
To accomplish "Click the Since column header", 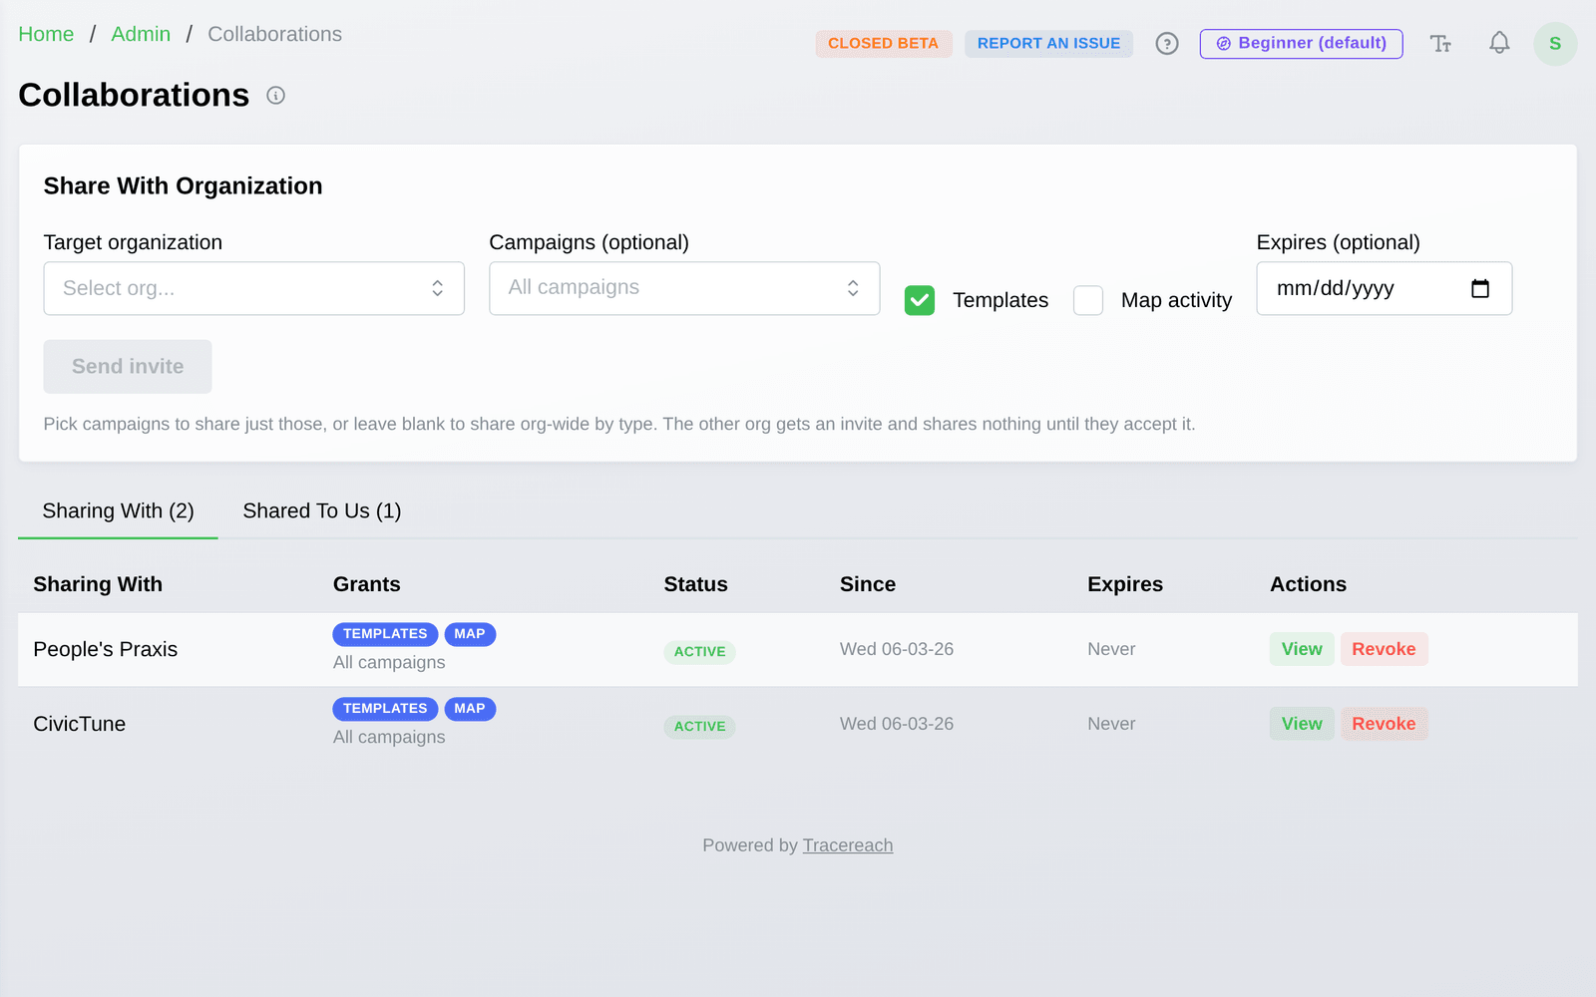I will pos(868,584).
